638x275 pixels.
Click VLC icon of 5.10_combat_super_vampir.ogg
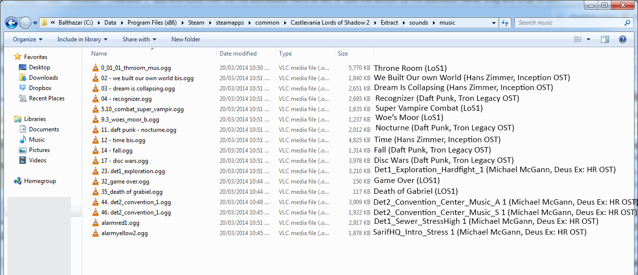coord(95,109)
